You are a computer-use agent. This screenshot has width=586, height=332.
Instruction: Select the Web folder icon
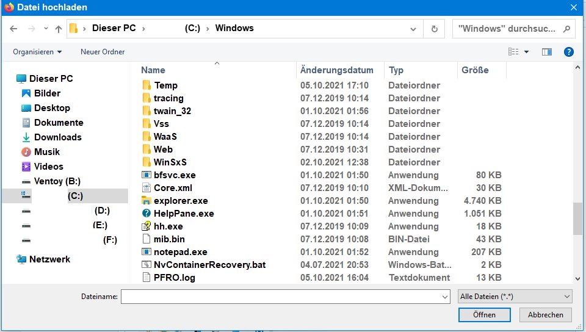[x=146, y=150]
